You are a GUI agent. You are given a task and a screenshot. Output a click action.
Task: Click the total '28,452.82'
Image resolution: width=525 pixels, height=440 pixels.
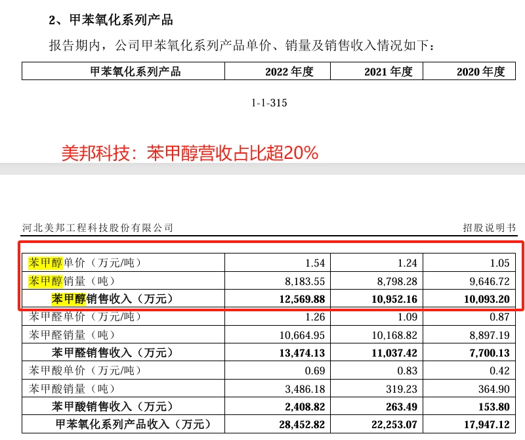coord(303,425)
